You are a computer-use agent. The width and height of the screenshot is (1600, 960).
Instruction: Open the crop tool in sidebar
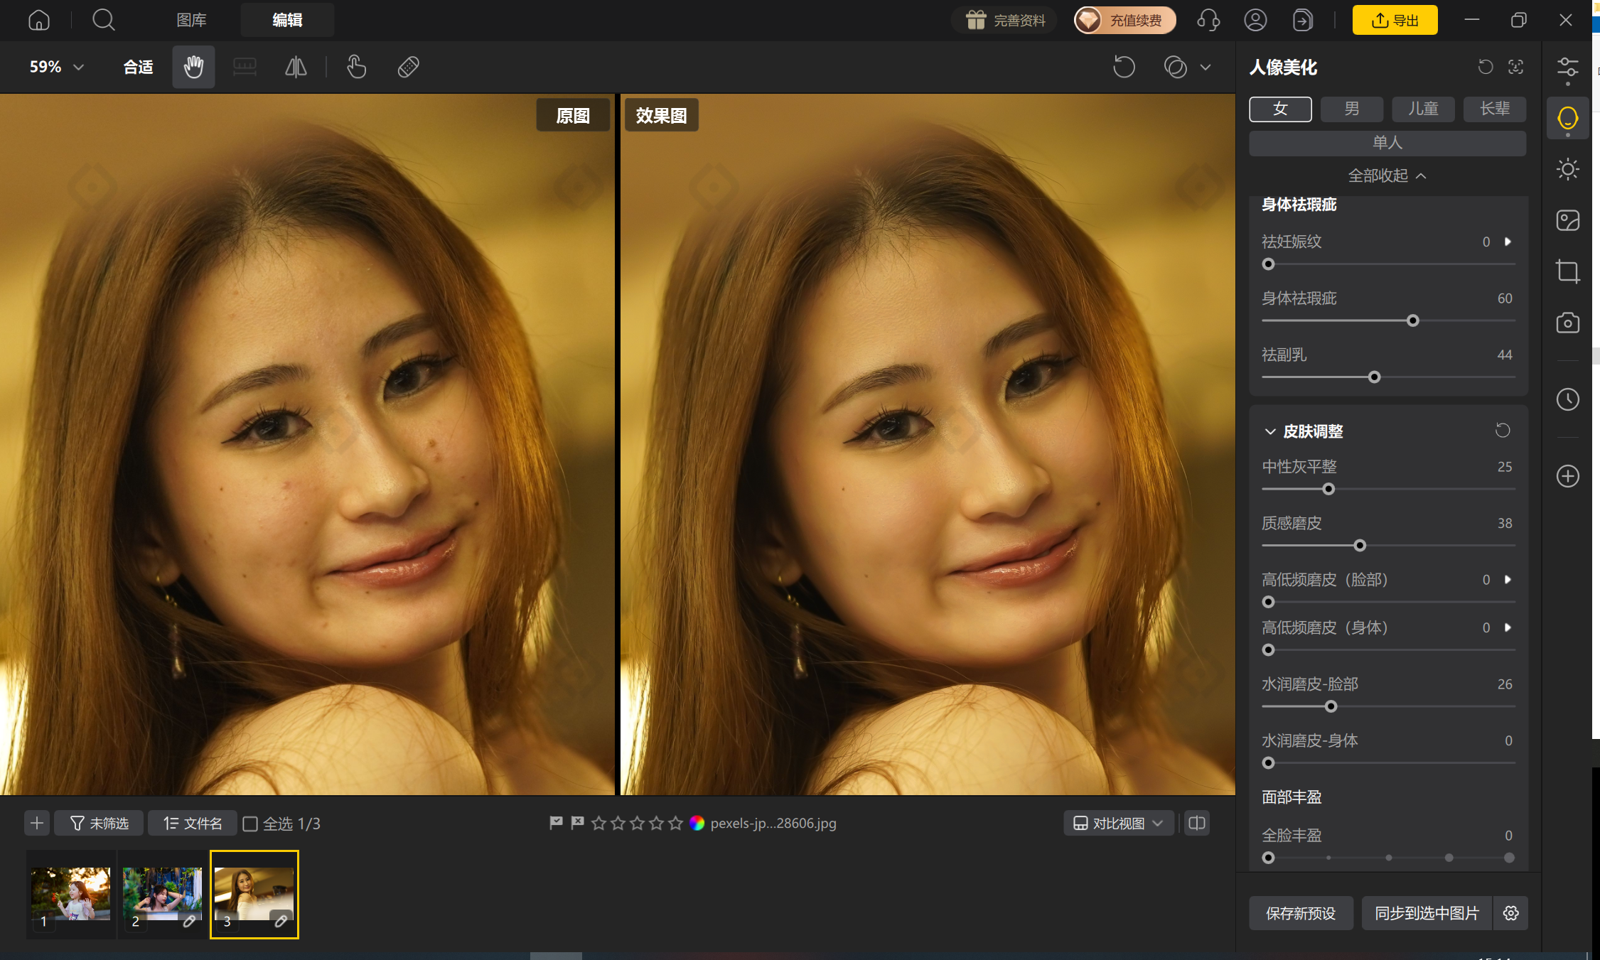1567,271
